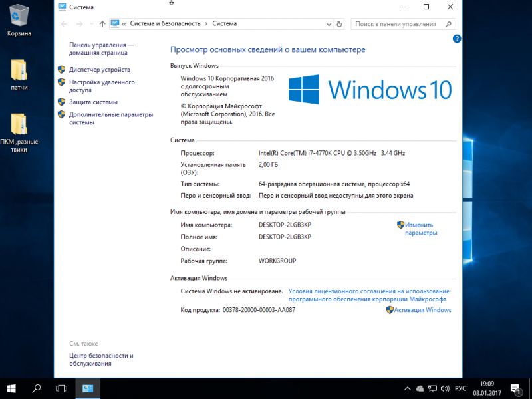Click the product code 00378-20000-00003-AA087

tap(259, 310)
